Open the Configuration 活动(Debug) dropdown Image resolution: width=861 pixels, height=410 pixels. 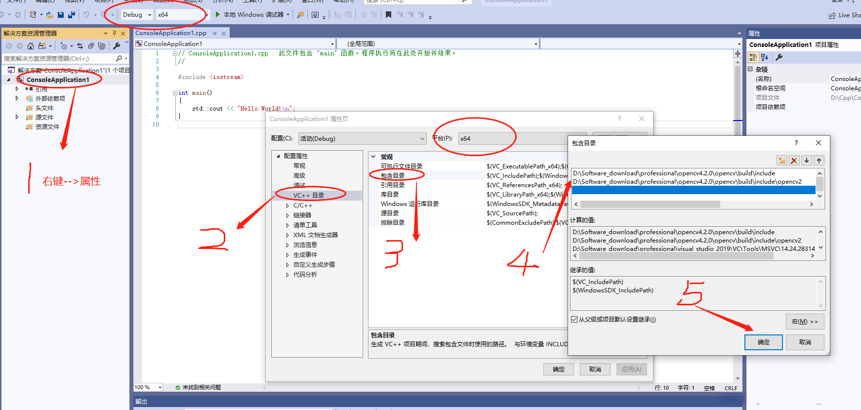(362, 139)
